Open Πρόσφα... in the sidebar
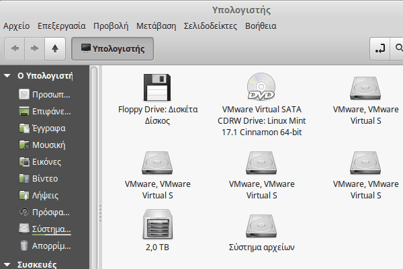 tap(51, 213)
